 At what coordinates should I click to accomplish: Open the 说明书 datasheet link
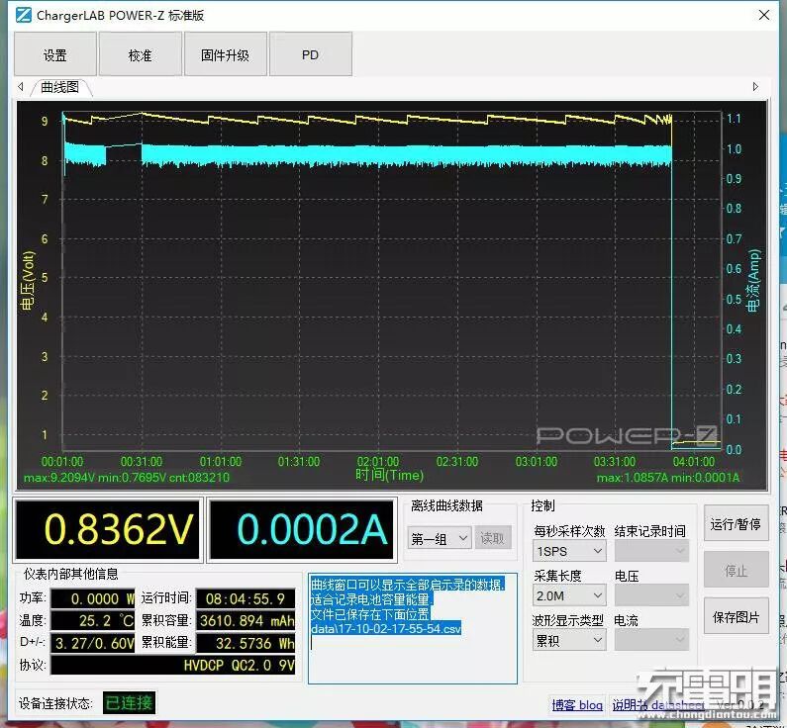tap(657, 704)
